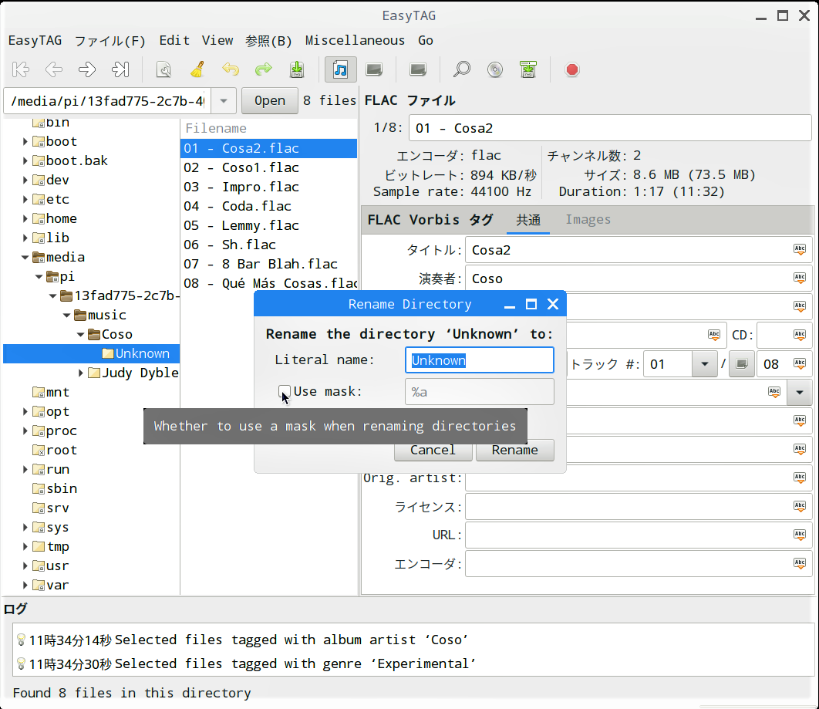Screen dimensions: 819x709
Task: Click the filename field showing '01 - Cosa2'
Action: click(610, 128)
